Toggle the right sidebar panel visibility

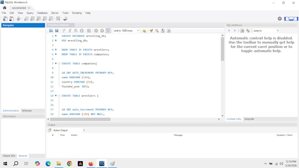[x=296, y=18]
